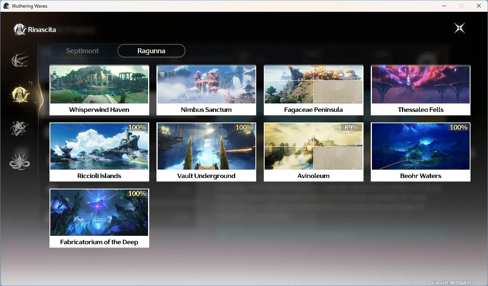
Task: Switch to the Septimont tab
Action: (83, 51)
